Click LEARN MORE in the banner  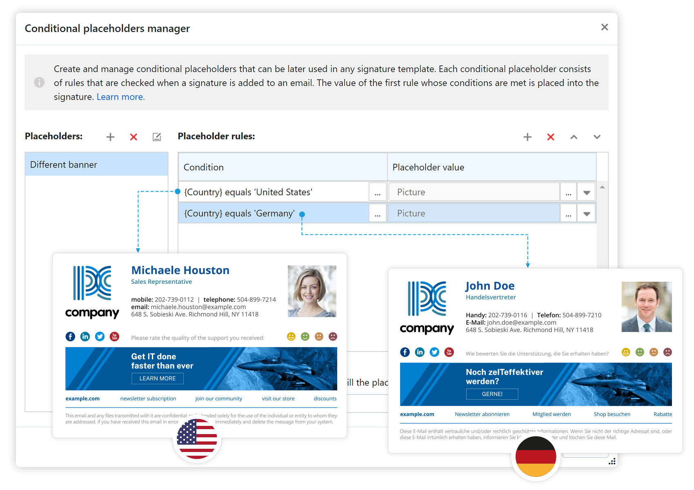point(157,379)
